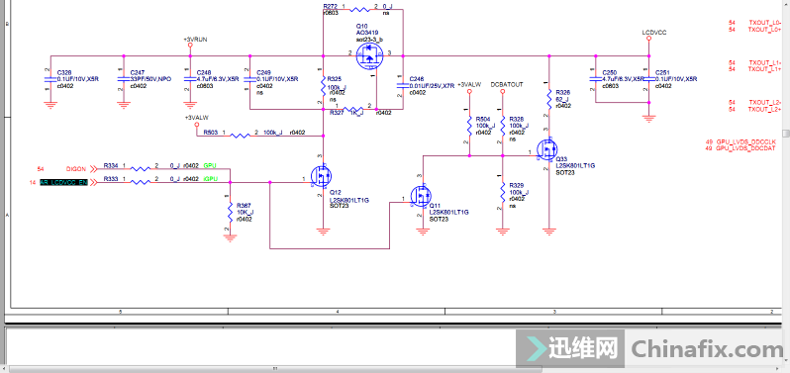The width and height of the screenshot is (790, 373).
Task: Select the R503 100k resistor symbol
Action: pos(240,136)
